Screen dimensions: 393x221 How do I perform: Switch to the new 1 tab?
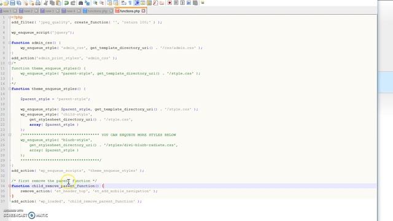pyautogui.click(x=7, y=11)
